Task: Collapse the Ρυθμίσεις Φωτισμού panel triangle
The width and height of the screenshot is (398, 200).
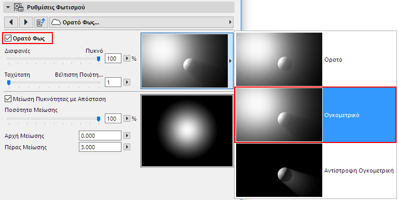Action: point(8,7)
